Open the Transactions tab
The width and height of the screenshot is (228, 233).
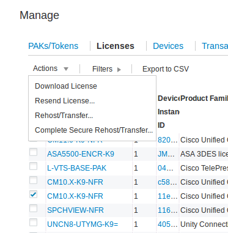[215, 46]
